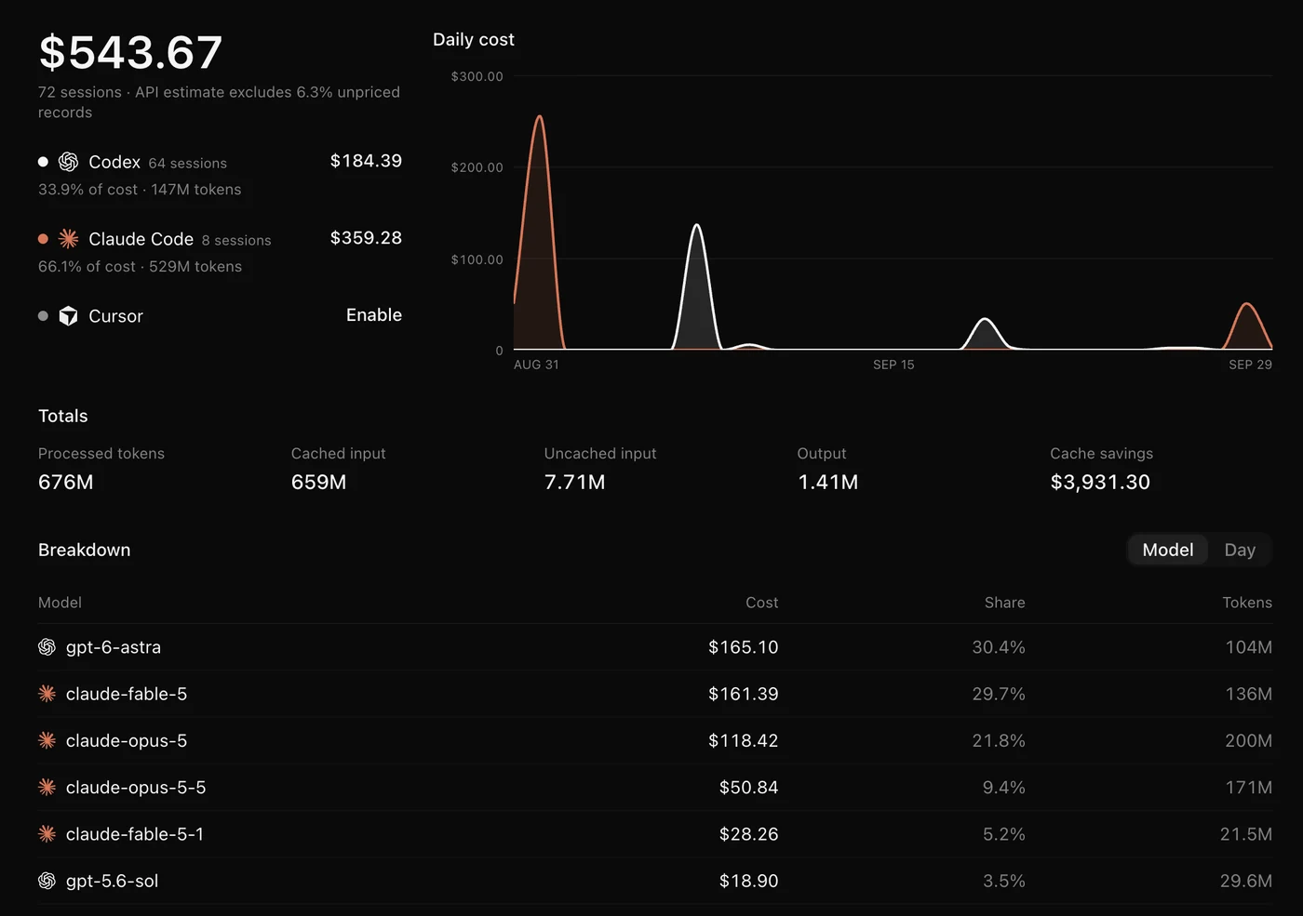This screenshot has height=916, width=1303.
Task: Click the tall orange peak near AUG 31
Action: click(x=539, y=117)
